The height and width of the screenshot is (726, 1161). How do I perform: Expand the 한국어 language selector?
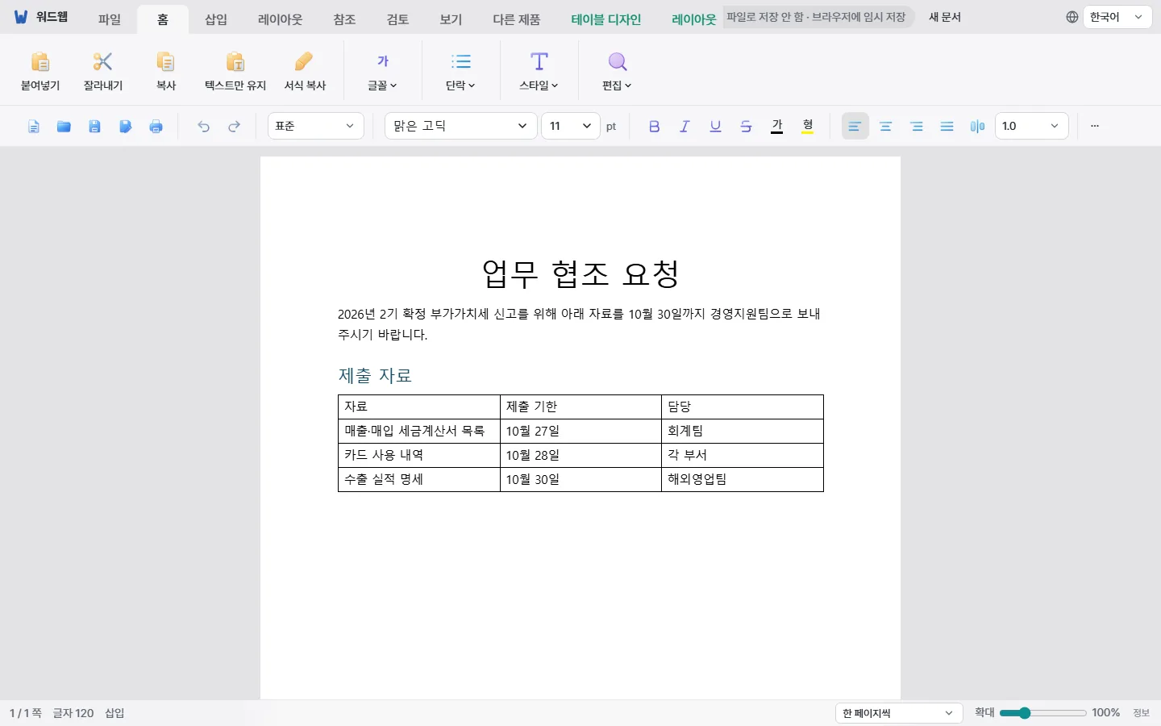coord(1117,17)
